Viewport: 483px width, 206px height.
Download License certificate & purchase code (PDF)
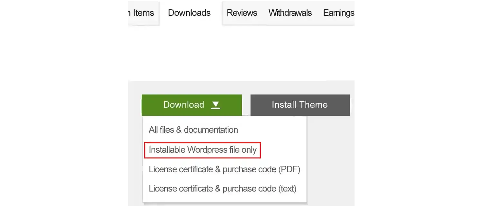(224, 169)
